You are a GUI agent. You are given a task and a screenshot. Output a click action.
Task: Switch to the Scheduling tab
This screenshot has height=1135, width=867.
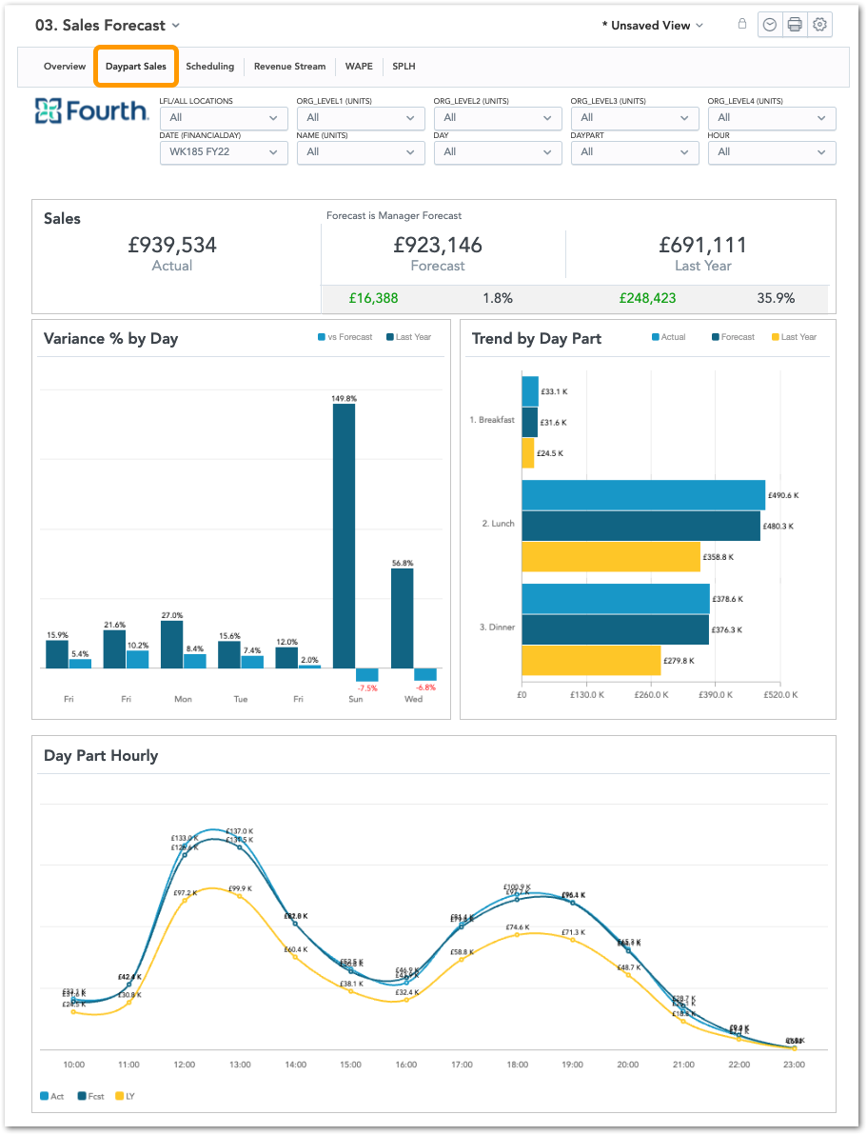click(x=209, y=67)
